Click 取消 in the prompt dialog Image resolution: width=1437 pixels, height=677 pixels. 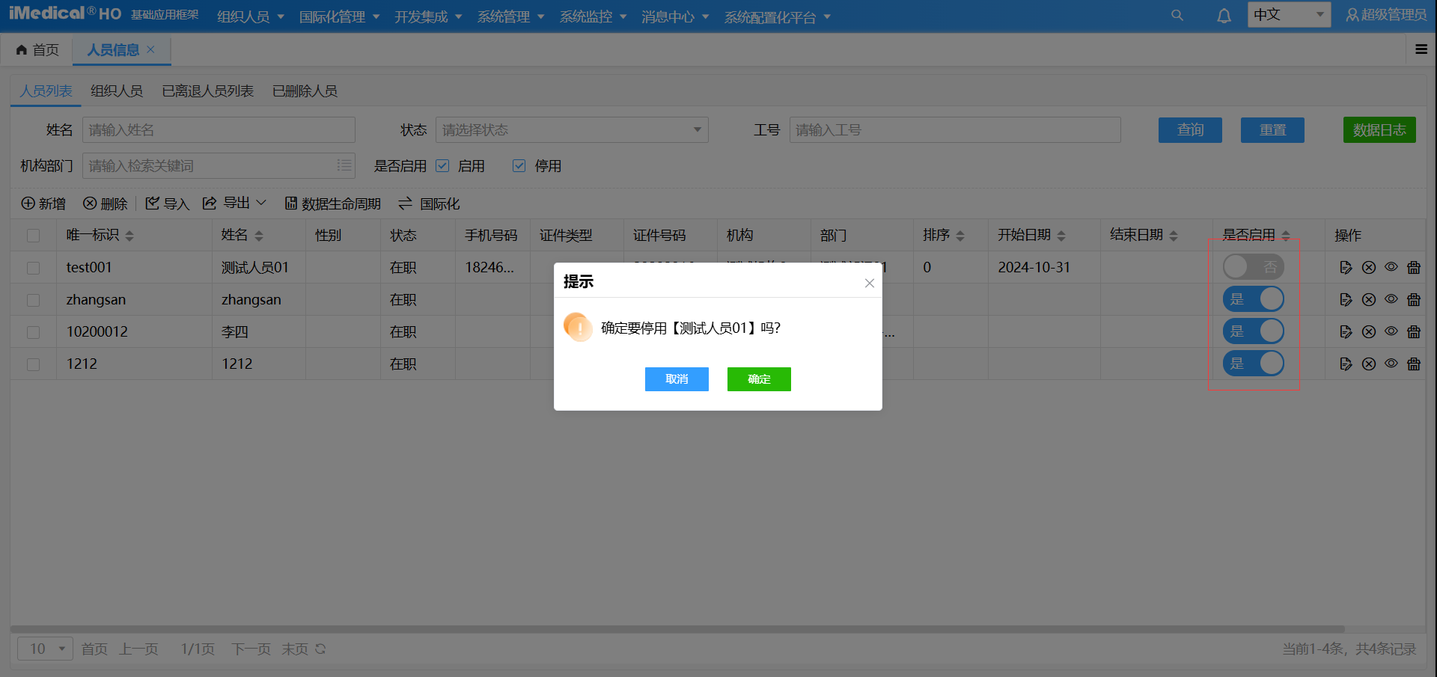pyautogui.click(x=677, y=379)
